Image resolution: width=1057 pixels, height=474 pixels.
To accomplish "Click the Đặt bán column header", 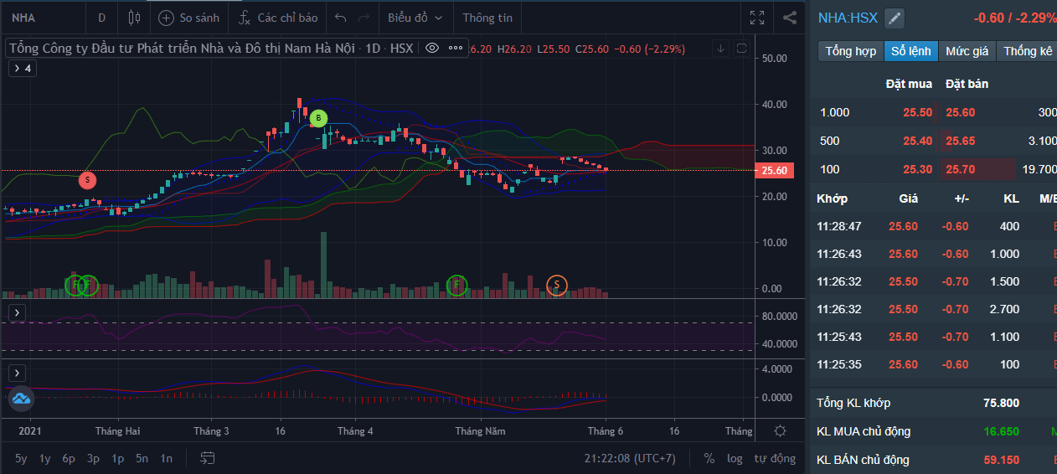I will point(967,84).
